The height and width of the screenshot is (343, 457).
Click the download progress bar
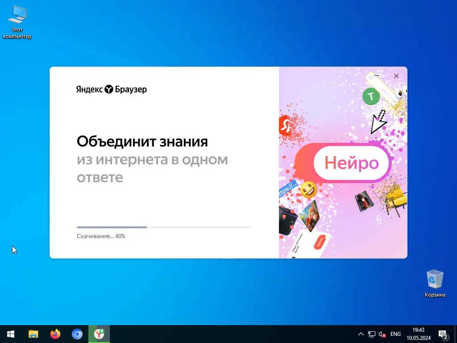click(164, 227)
